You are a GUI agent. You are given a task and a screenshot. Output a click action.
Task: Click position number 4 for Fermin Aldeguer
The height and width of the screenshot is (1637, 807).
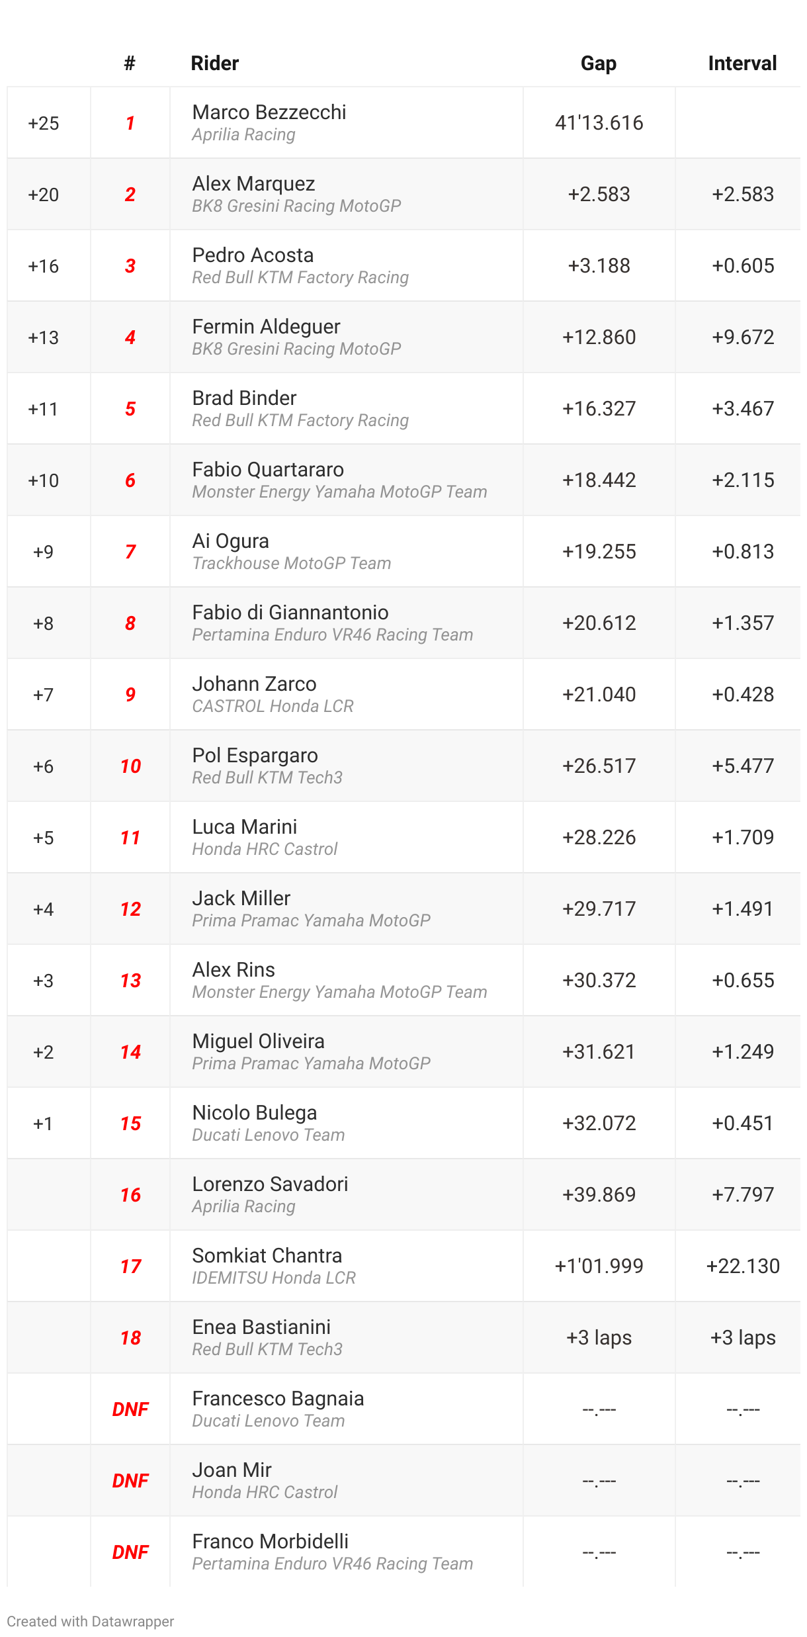(130, 337)
